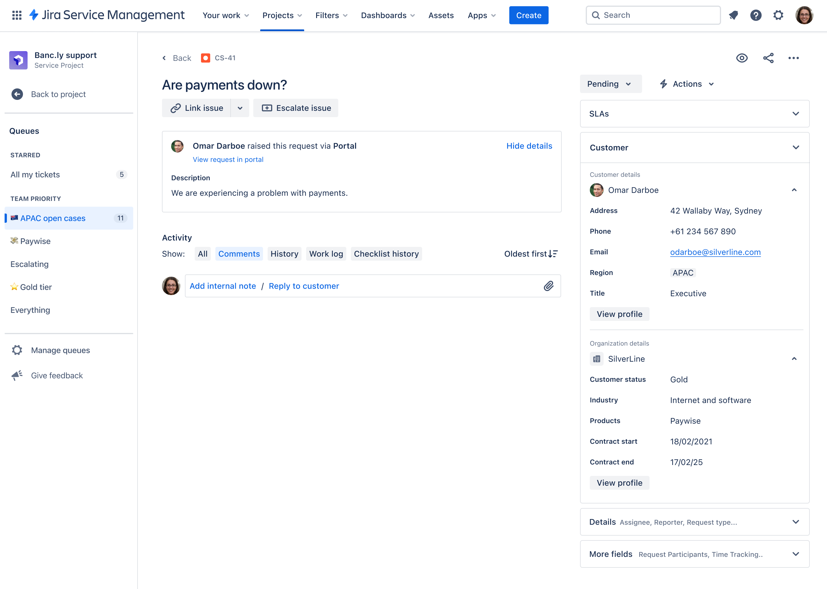The height and width of the screenshot is (589, 827).
Task: Select the History activity tab
Action: pos(284,254)
